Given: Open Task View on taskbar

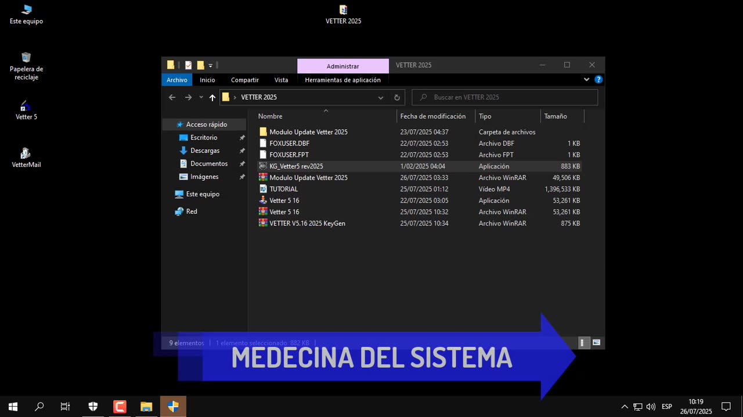Looking at the screenshot, I should (x=66, y=407).
